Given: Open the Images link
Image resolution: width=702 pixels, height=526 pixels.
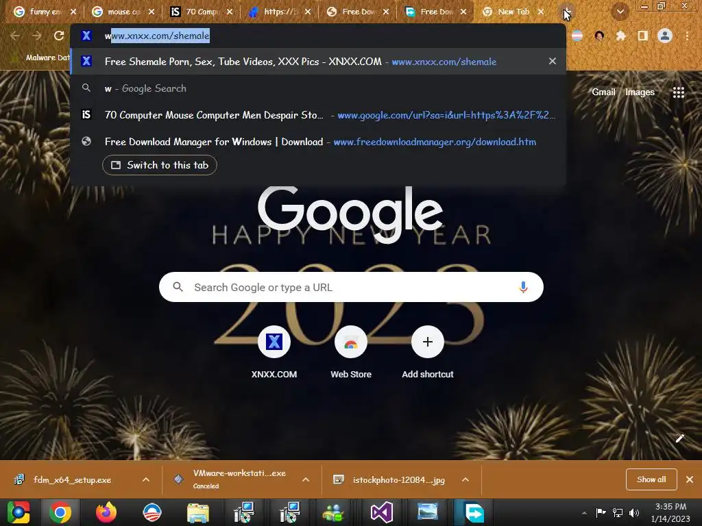Looking at the screenshot, I should (x=640, y=92).
